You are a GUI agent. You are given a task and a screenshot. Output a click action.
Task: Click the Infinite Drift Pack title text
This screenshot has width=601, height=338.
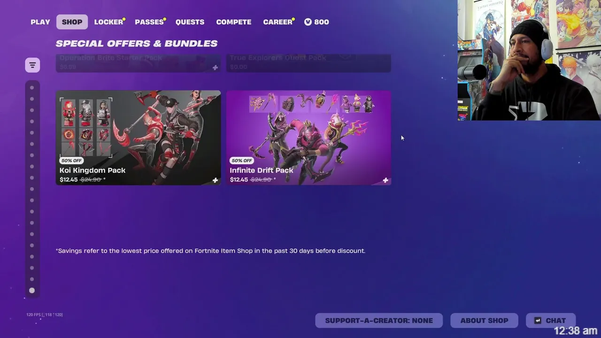coord(262,170)
